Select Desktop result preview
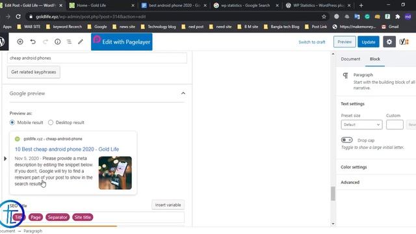416x234 pixels. [x=51, y=122]
